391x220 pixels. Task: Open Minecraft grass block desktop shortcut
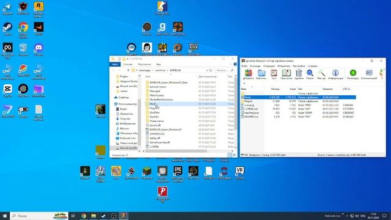(x=147, y=173)
